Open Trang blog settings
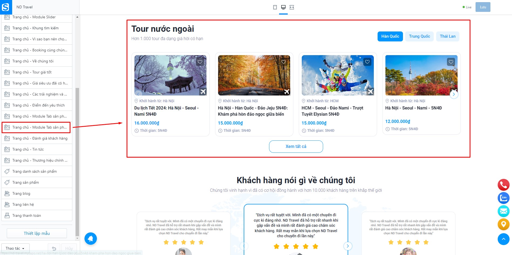This screenshot has width=512, height=255. tap(37, 193)
